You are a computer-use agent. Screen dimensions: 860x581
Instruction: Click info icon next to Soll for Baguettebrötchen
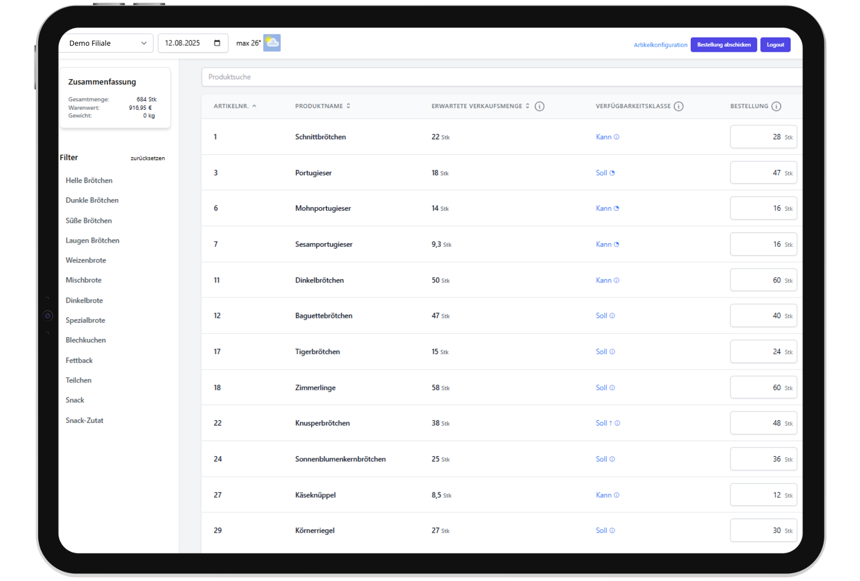[612, 316]
